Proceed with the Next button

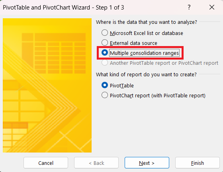[147, 163]
